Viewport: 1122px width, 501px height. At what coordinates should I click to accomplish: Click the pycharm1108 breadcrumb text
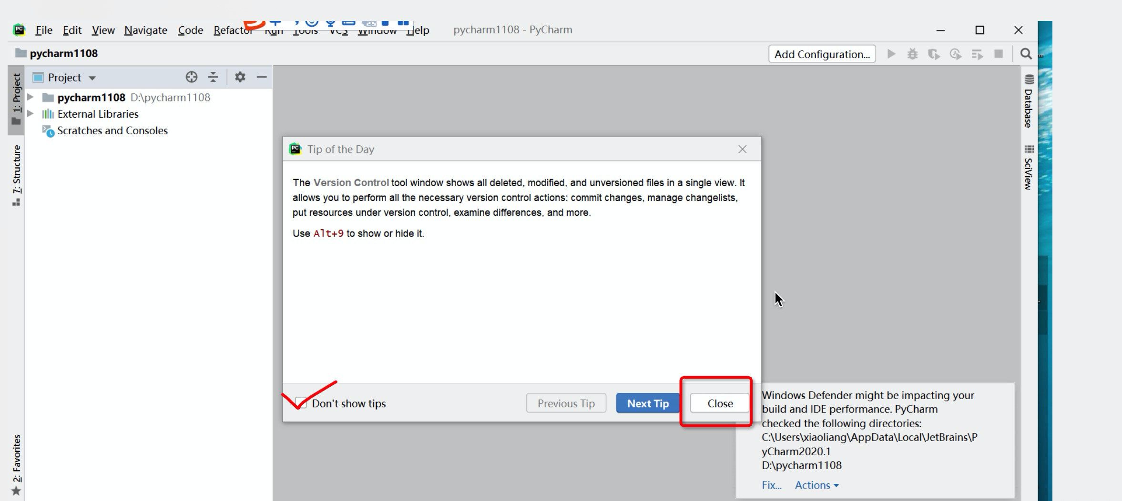tap(64, 53)
